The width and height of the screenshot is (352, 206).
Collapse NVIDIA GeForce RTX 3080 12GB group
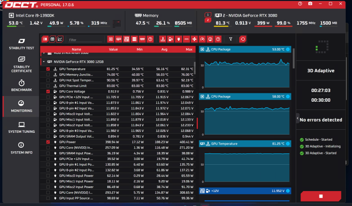(44, 62)
